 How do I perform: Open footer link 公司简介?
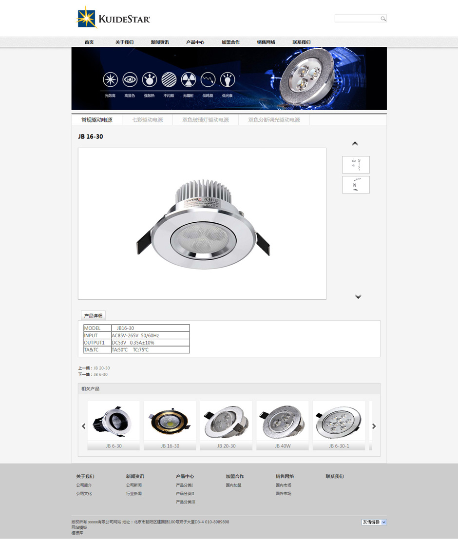tap(84, 485)
